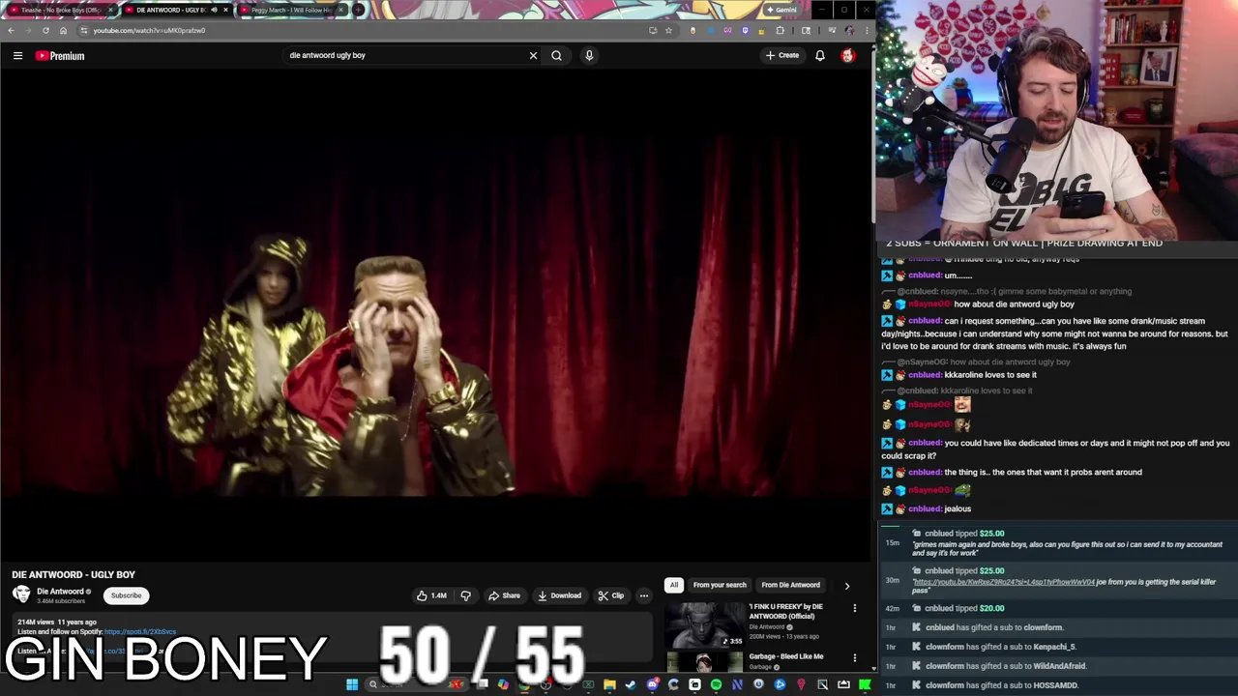Viewport: 1238px width, 696px height.
Task: Open a new browser tab
Action: click(359, 10)
